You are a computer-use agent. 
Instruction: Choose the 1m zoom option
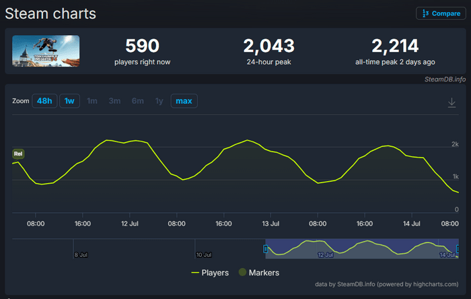point(92,101)
